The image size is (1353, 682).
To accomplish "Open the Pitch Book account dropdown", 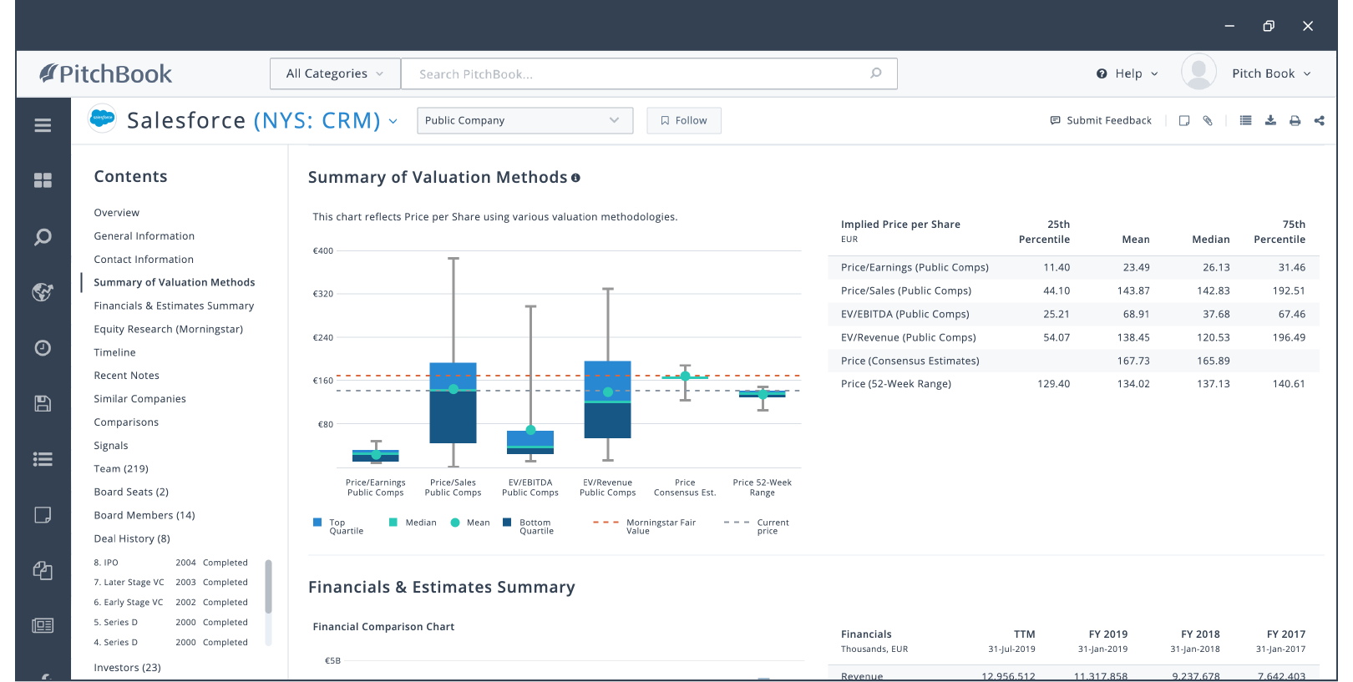I will pyautogui.click(x=1271, y=73).
